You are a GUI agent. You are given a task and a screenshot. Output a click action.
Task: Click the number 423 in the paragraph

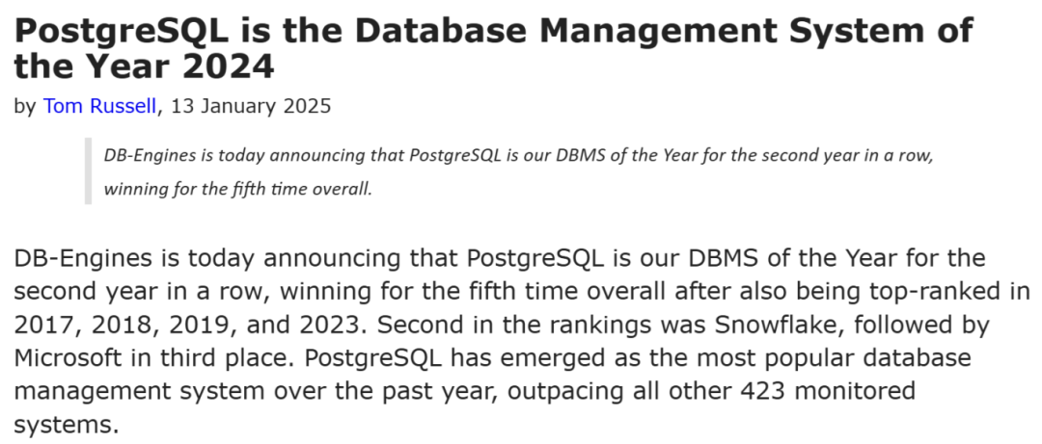pyautogui.click(x=761, y=392)
